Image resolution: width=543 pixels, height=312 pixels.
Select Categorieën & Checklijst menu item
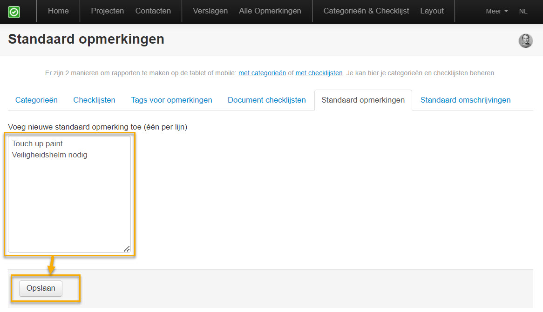tap(366, 11)
